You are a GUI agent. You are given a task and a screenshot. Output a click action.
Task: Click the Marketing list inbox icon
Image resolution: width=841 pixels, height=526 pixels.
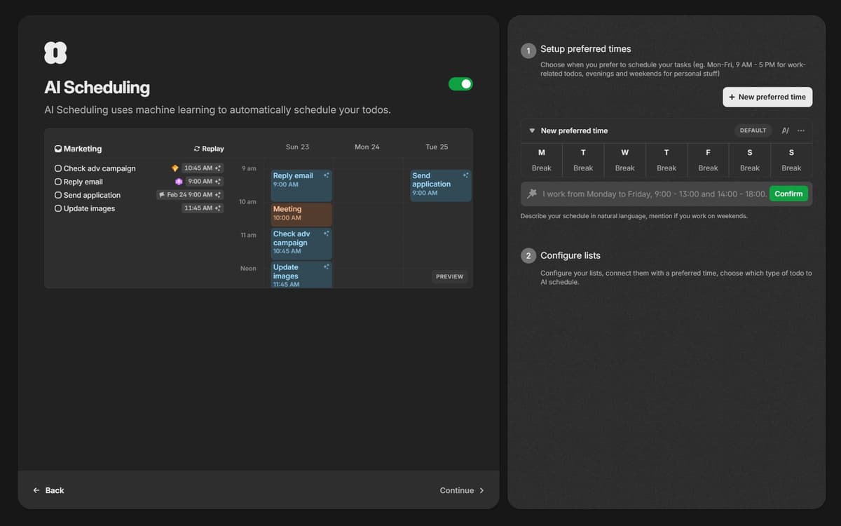58,149
